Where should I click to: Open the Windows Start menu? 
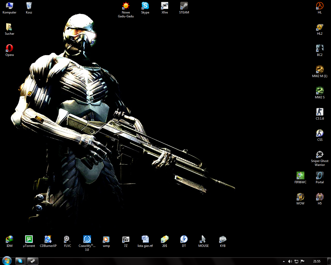[7, 261]
